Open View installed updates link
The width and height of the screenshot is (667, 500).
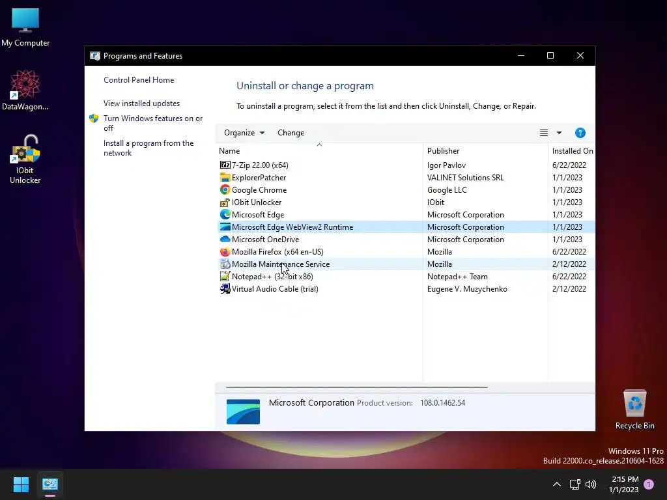click(x=141, y=104)
